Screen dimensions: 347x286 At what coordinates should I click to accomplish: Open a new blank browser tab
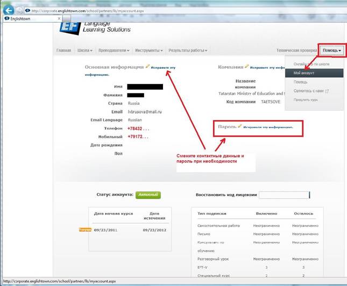(x=67, y=19)
